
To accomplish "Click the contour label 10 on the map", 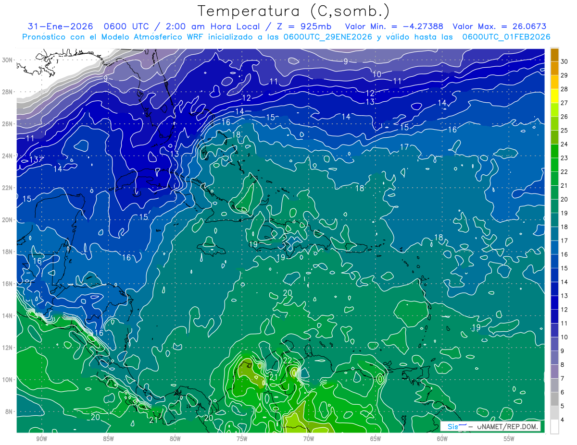I will (x=376, y=74).
